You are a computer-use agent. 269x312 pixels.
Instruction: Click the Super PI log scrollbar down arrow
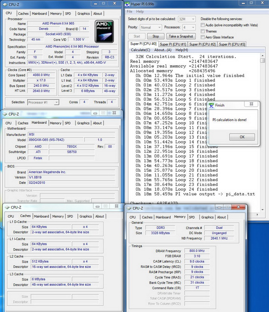(x=263, y=209)
